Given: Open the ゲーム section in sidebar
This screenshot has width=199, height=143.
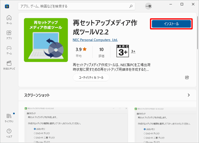Looking at the screenshot, I should [x=9, y=50].
